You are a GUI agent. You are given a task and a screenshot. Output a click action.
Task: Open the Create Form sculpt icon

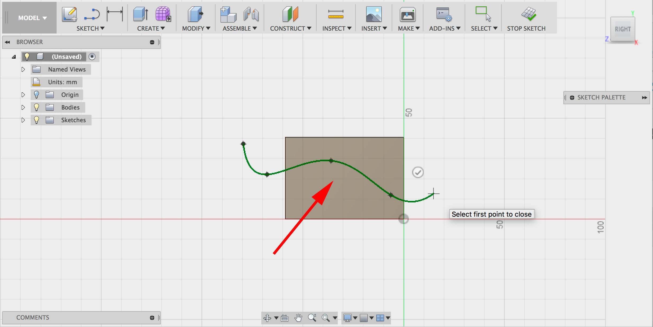pos(163,14)
